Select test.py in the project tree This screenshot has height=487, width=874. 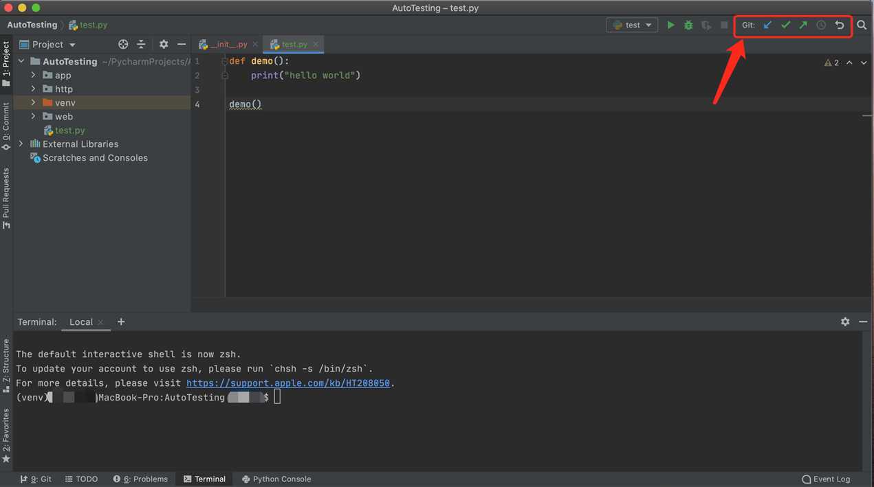coord(70,130)
